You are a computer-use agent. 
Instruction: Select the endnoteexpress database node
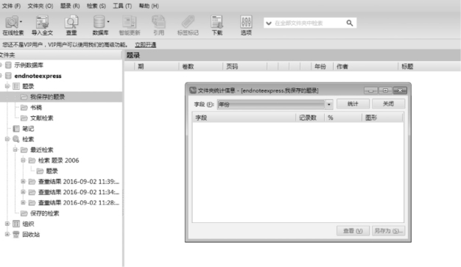point(38,76)
